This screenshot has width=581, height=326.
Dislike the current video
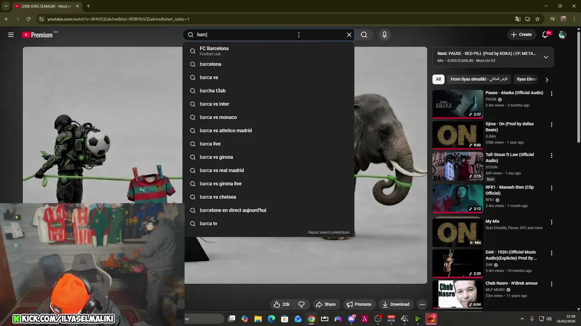(x=301, y=304)
